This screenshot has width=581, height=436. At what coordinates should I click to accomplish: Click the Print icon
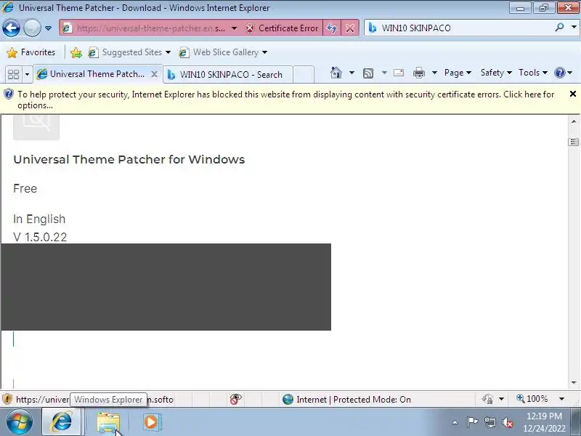[x=419, y=73]
